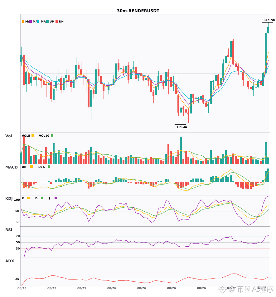Image resolution: width=276 pixels, height=297 pixels.
Task: Click the teal UP legend swatch
Action: click(x=47, y=22)
